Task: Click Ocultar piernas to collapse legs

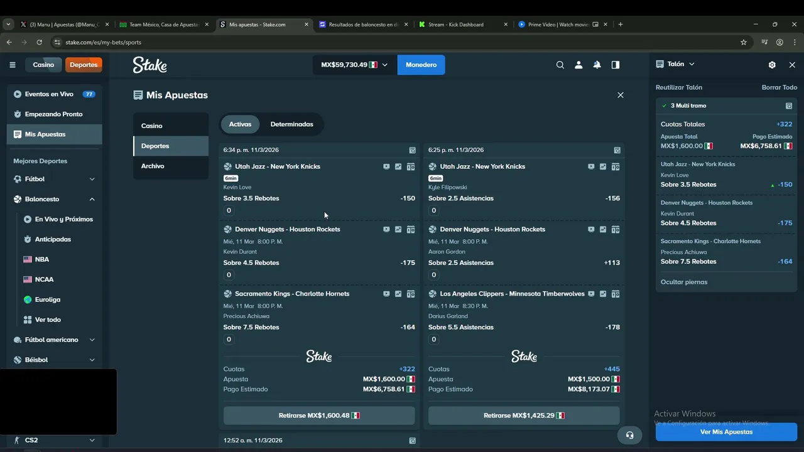Action: (x=684, y=282)
